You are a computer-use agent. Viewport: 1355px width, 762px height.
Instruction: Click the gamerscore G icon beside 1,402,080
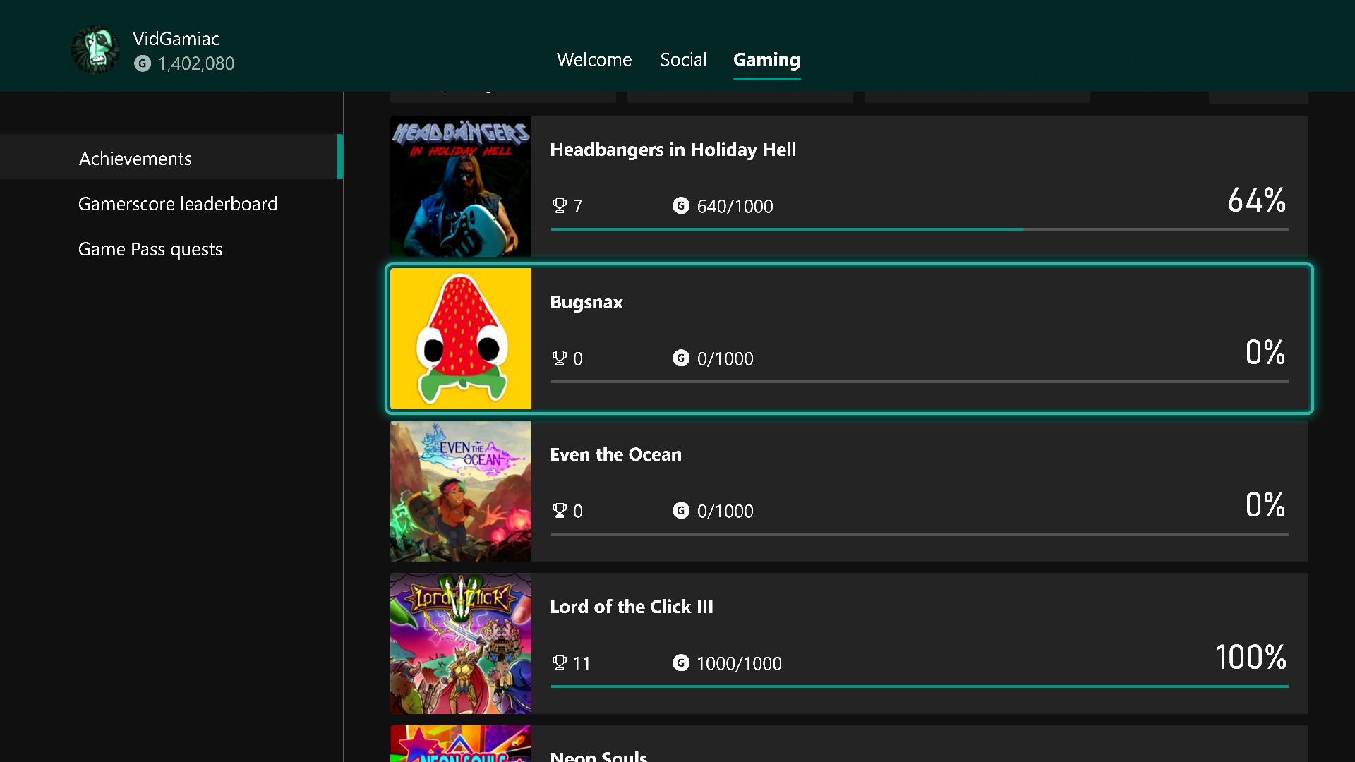pyautogui.click(x=143, y=64)
